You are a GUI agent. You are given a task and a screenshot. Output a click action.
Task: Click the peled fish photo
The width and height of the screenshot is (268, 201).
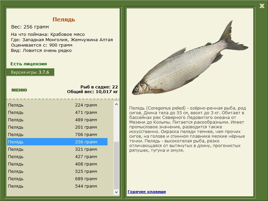click(x=190, y=58)
